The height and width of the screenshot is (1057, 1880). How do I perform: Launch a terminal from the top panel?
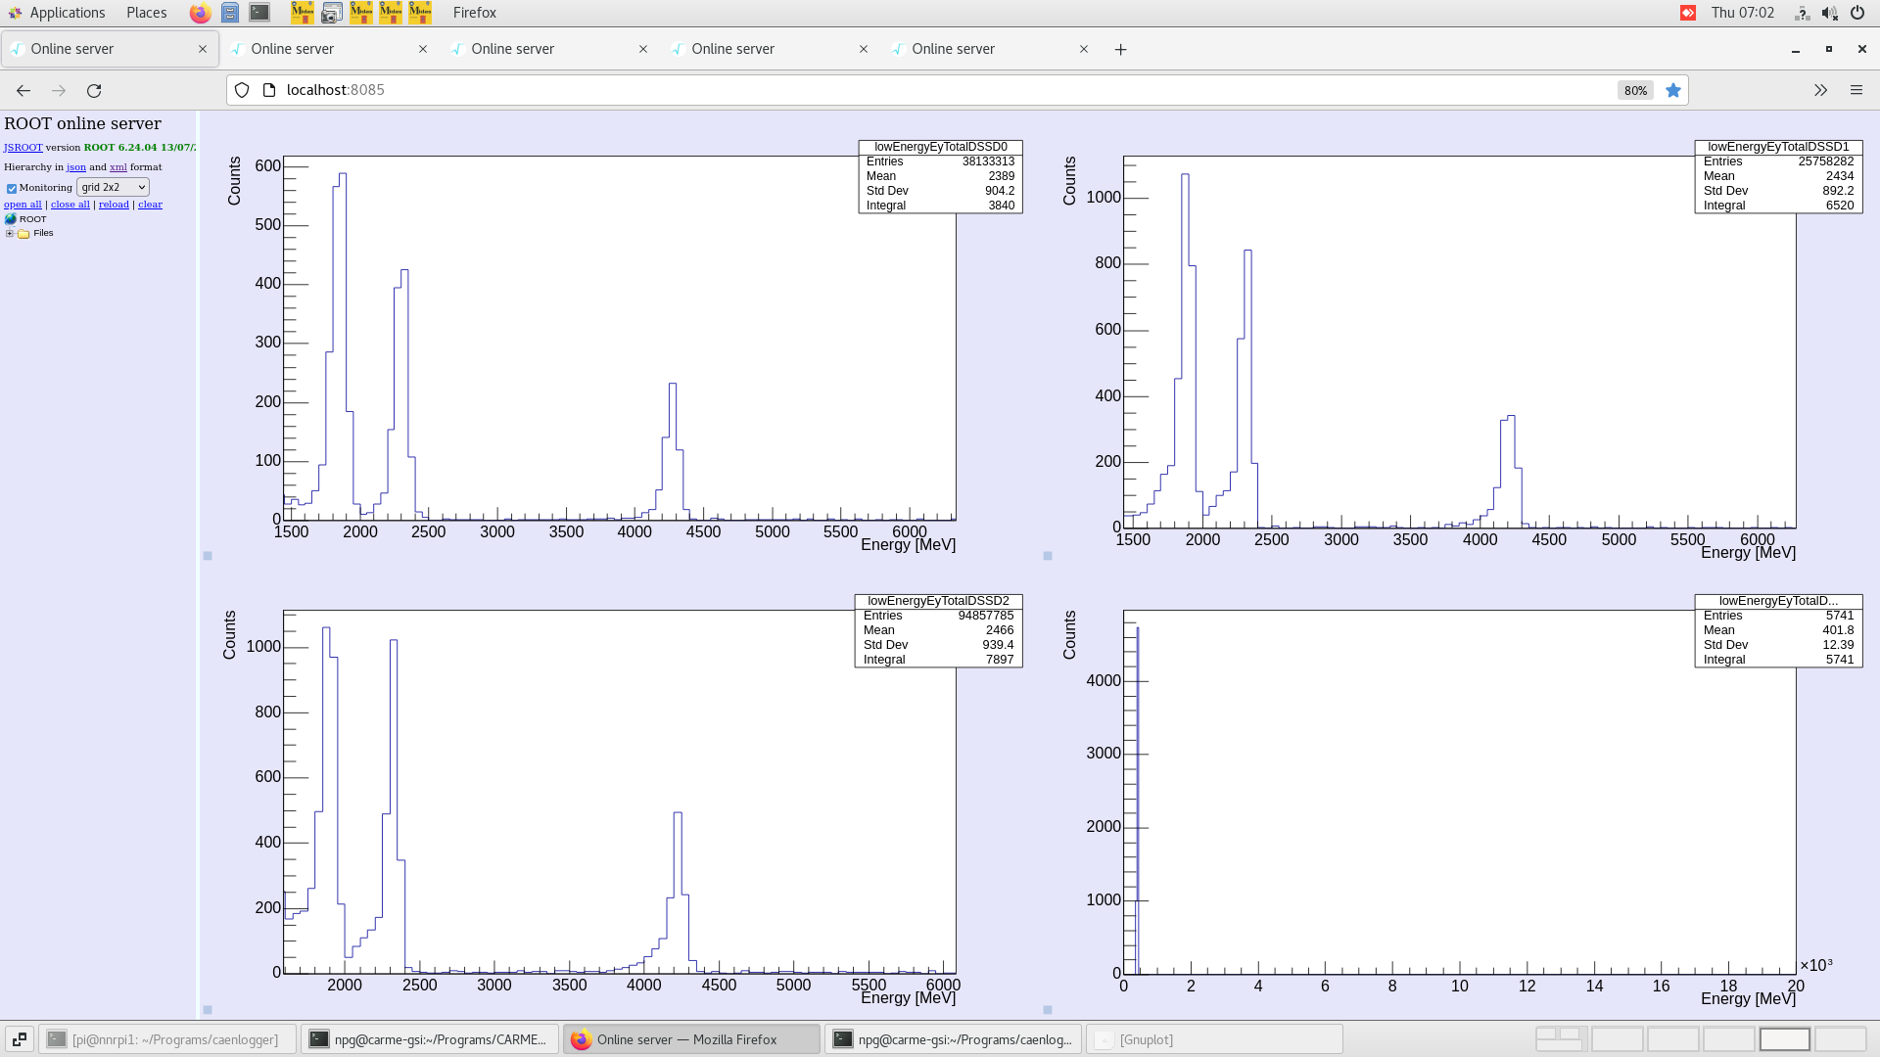pos(259,13)
